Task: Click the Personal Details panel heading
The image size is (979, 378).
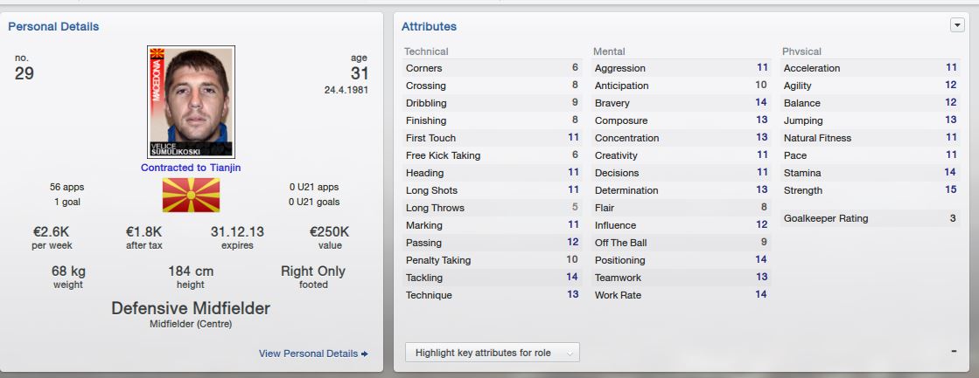Action: tap(53, 27)
